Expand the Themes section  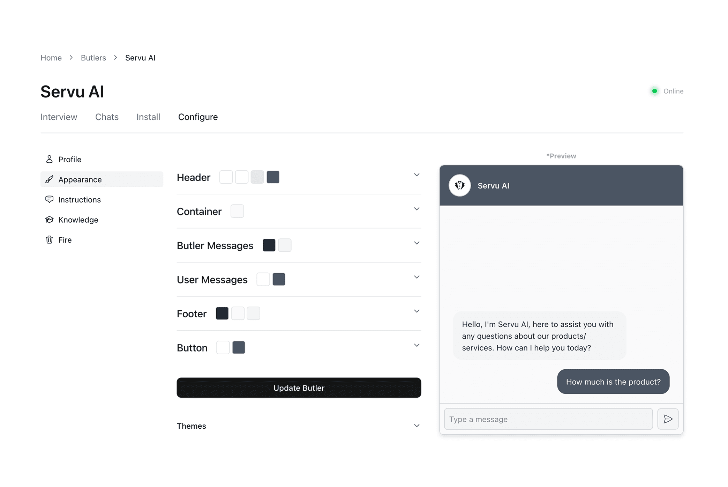point(416,426)
